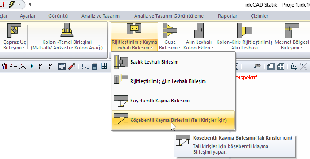Click the lightning bolt quick access icon

[12, 4]
